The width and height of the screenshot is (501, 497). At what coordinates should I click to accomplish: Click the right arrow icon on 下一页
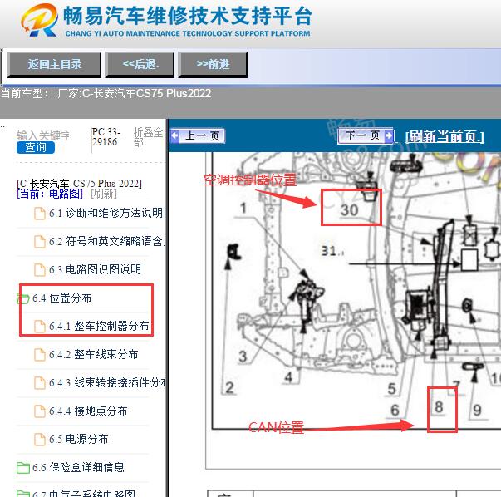[x=389, y=135]
